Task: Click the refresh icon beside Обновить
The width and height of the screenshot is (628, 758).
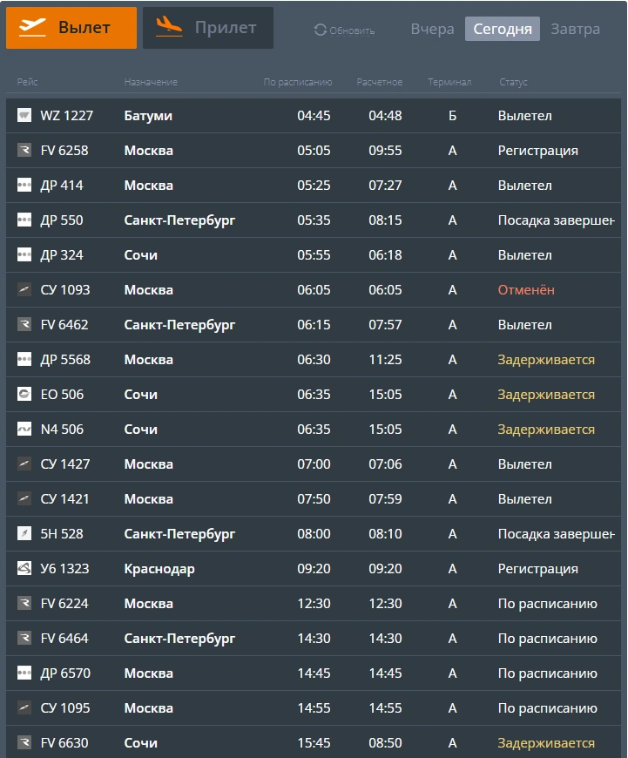Action: [320, 30]
